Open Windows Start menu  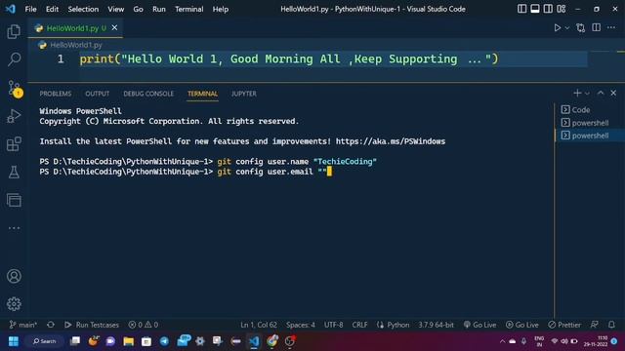pyautogui.click(x=14, y=341)
